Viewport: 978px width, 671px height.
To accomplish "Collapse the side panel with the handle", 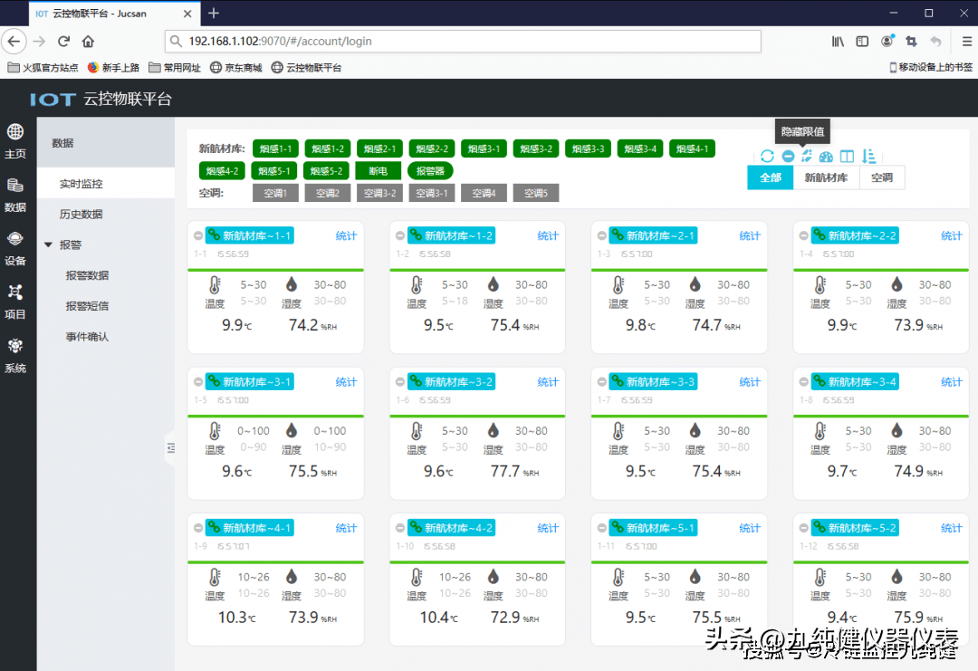I will (x=170, y=447).
